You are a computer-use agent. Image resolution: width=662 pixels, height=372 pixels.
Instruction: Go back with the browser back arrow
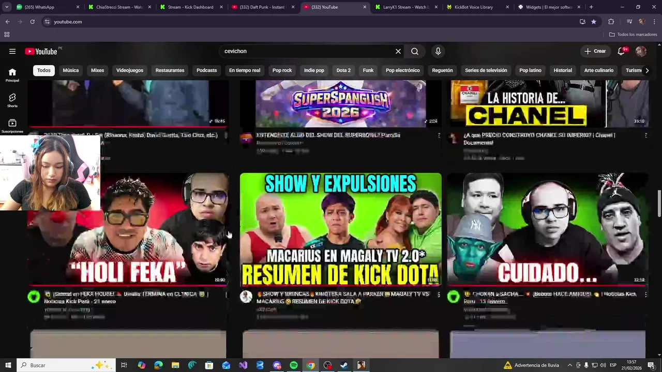pos(7,22)
